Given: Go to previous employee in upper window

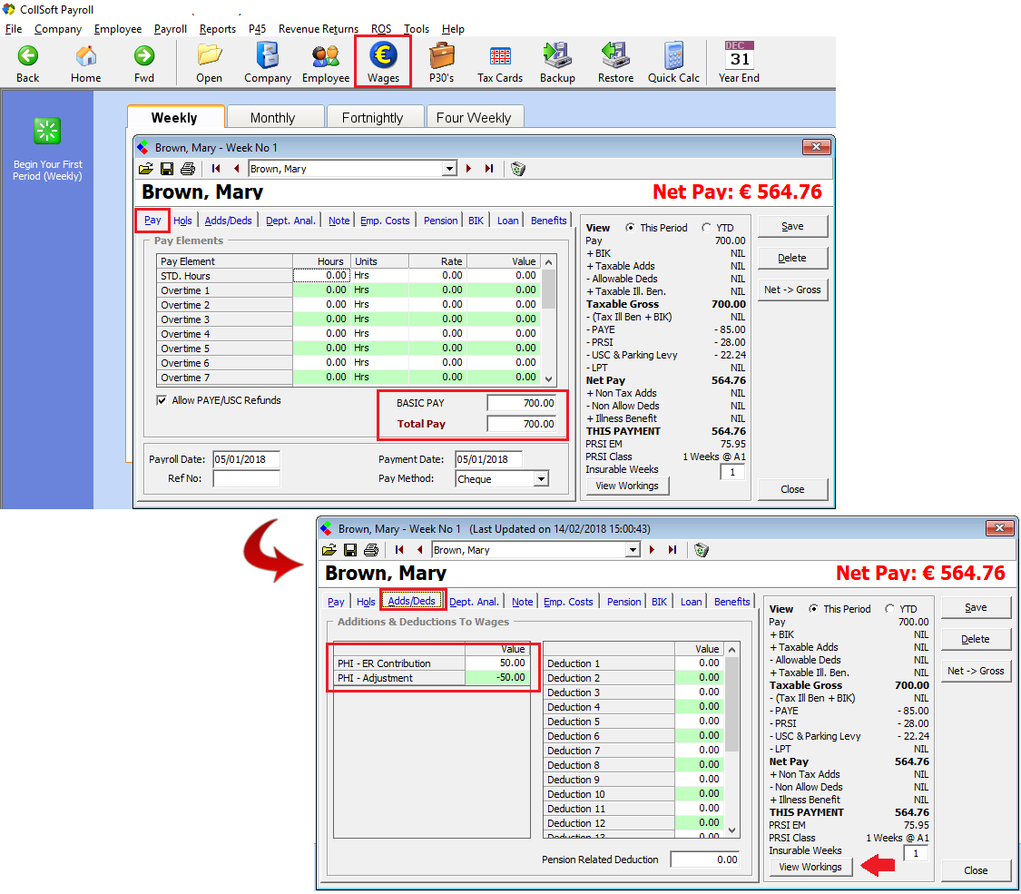Looking at the screenshot, I should tap(236, 169).
